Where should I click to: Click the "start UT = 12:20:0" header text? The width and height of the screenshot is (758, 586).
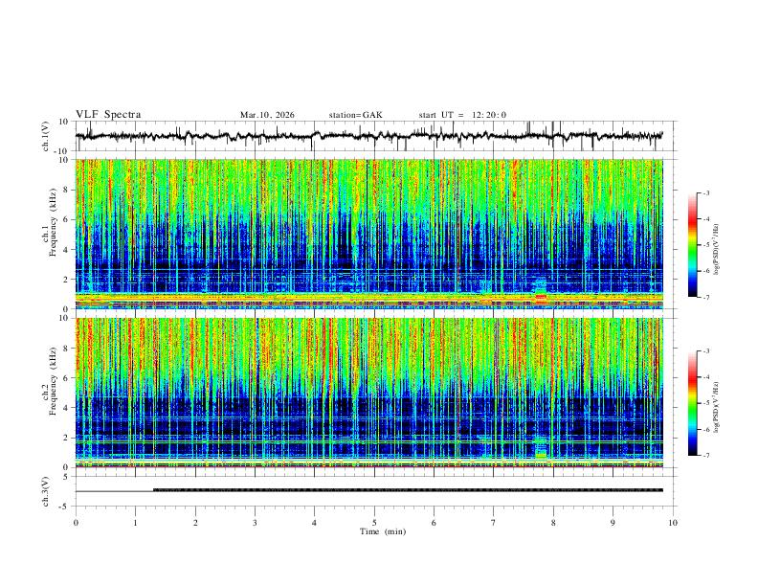(x=462, y=115)
